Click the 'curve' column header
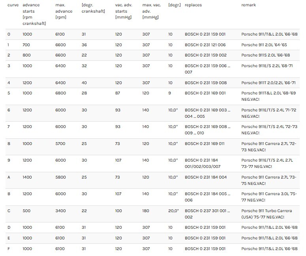The height and width of the screenshot is (256, 306). [13, 5]
